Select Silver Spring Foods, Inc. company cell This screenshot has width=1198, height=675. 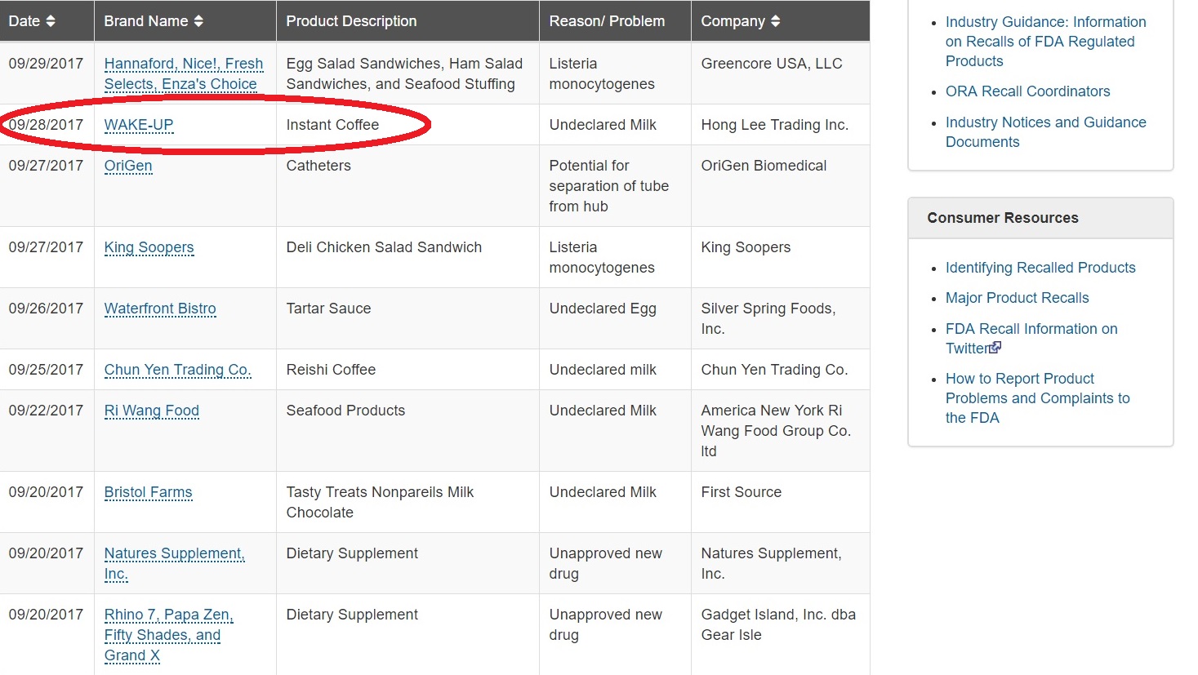pos(781,318)
